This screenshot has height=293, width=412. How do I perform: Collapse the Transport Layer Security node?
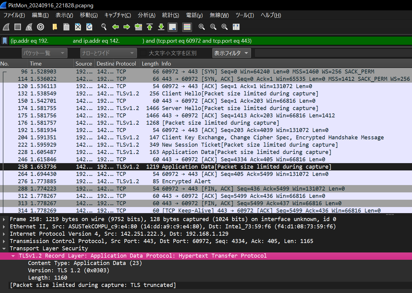click(4, 248)
